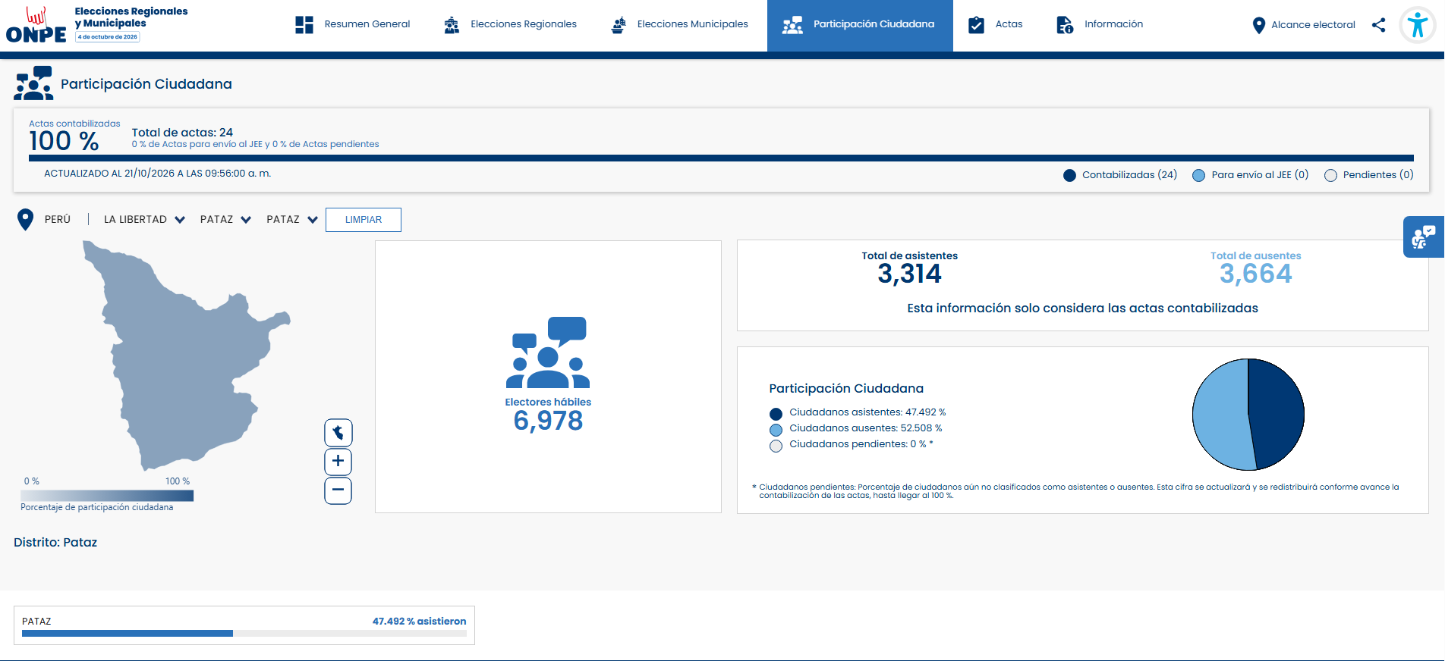
Task: Click the Elecciones Regionales icon
Action: 452,25
